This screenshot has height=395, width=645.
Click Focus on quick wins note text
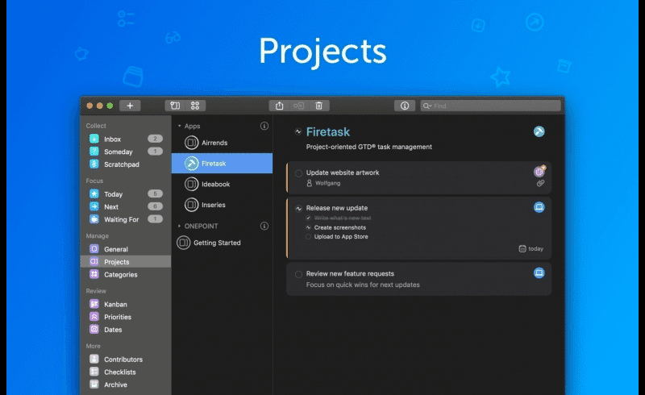pos(363,285)
